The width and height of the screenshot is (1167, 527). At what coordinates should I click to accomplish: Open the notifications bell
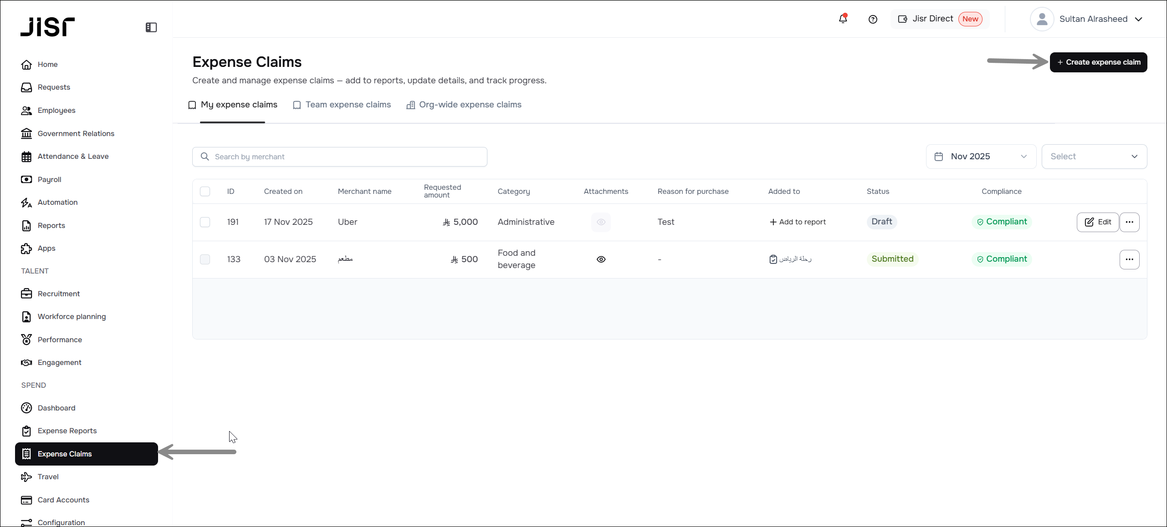843,19
